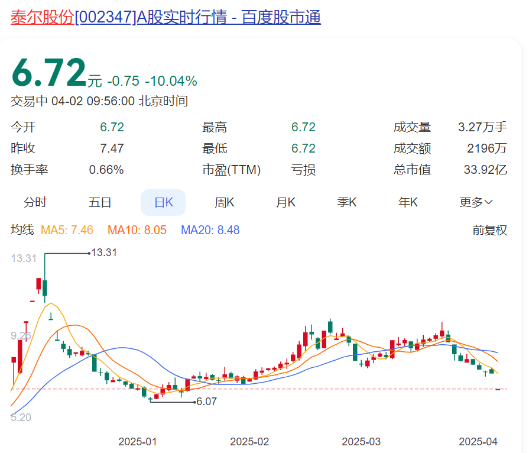Click the 2025-03 date axis label

(361, 442)
